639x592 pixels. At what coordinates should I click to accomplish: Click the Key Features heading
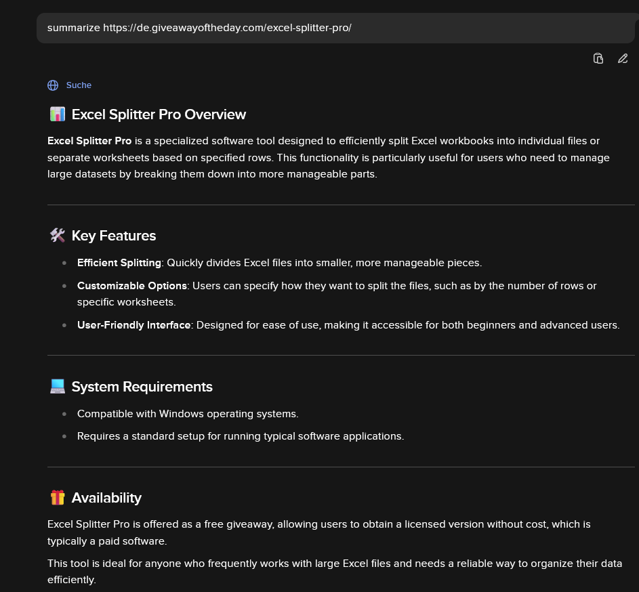click(x=114, y=236)
